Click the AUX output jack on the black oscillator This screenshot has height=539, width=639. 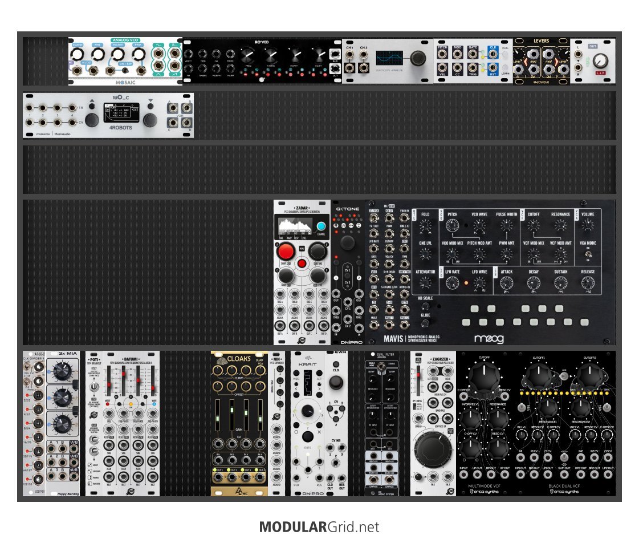pos(335,54)
